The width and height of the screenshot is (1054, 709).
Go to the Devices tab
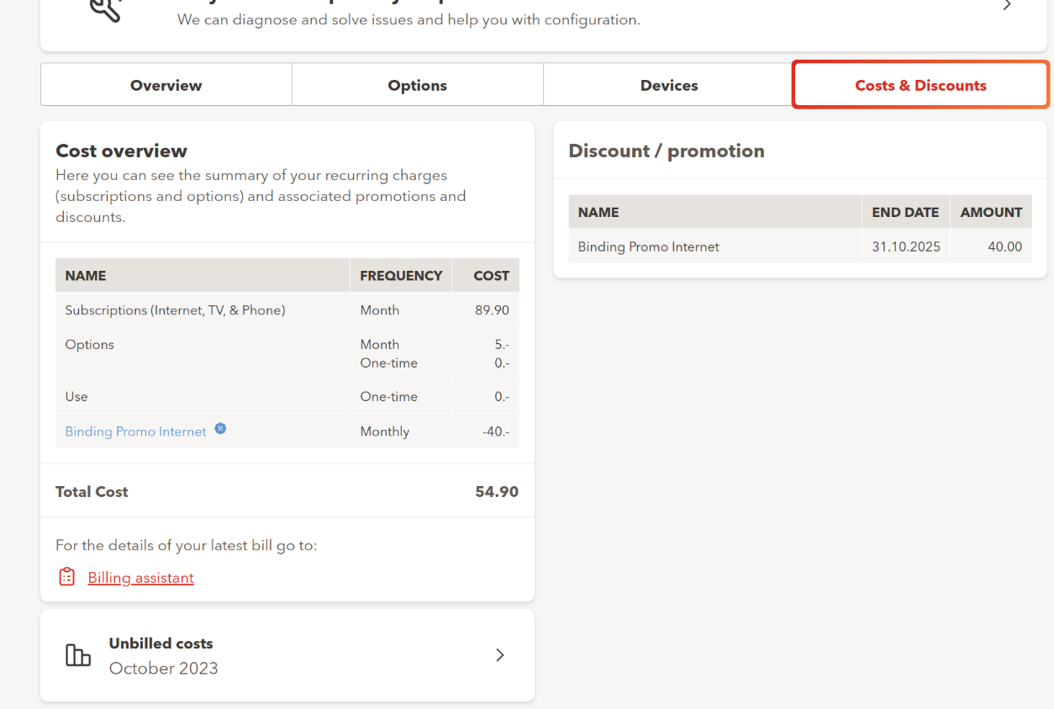pos(668,85)
